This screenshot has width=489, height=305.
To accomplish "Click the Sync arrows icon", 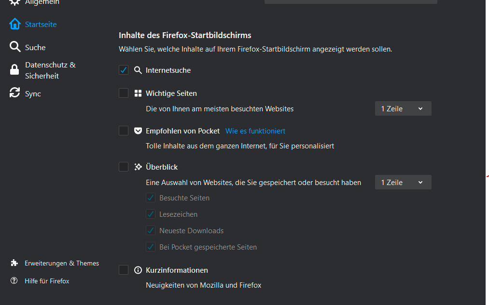I will (15, 93).
